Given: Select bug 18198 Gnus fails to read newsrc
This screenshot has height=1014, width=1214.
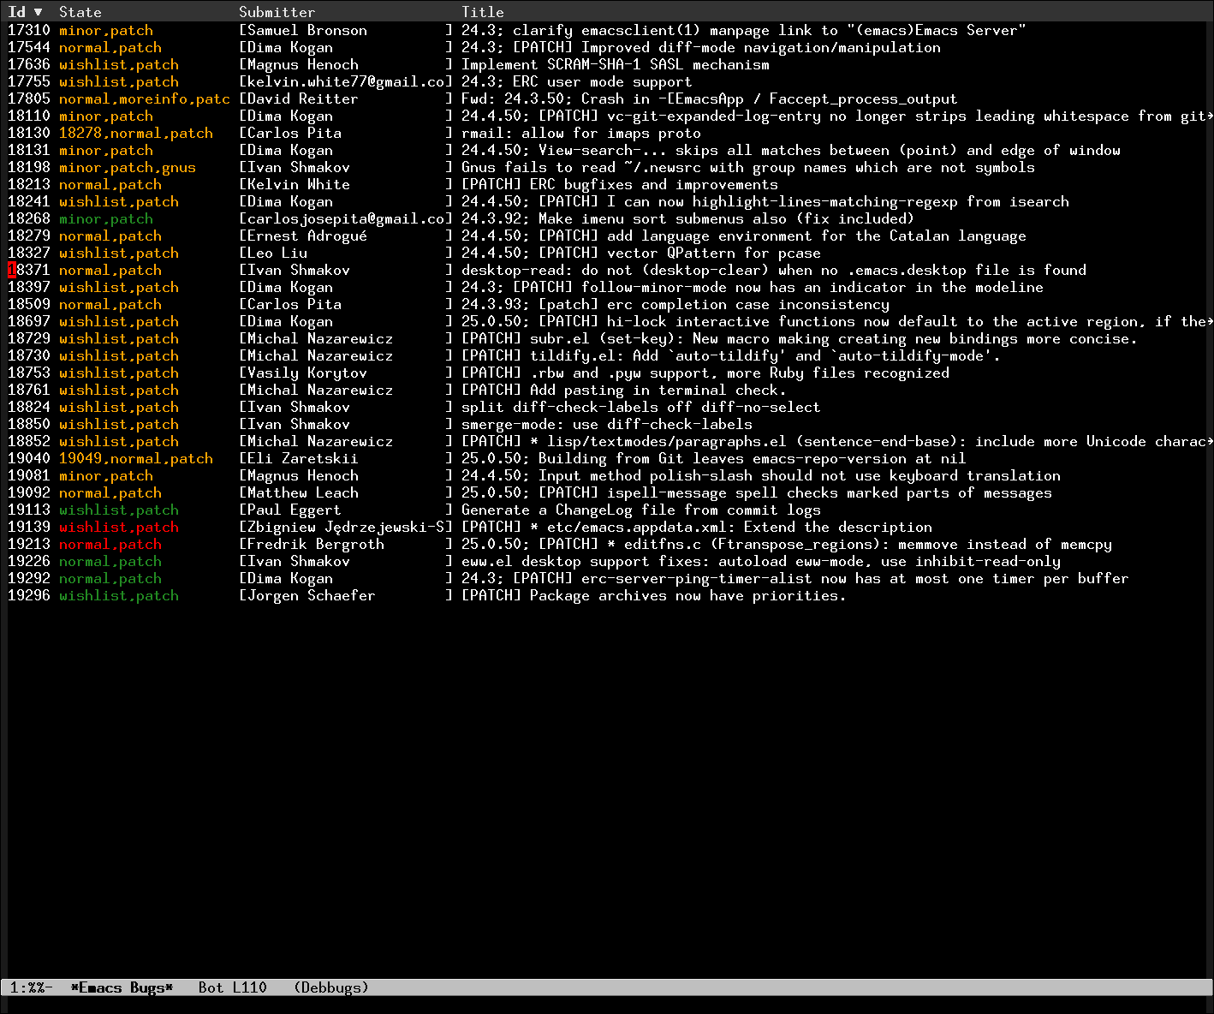Looking at the screenshot, I should (607, 167).
